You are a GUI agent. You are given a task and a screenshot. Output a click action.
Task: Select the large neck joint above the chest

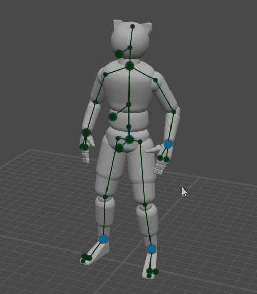point(130,66)
